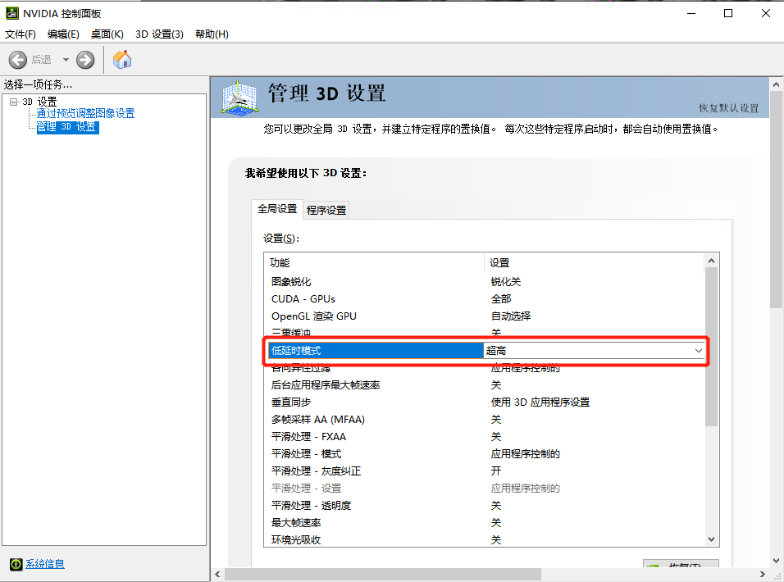Click the settings list scrollbar thumb
This screenshot has height=582, width=784.
click(712, 347)
